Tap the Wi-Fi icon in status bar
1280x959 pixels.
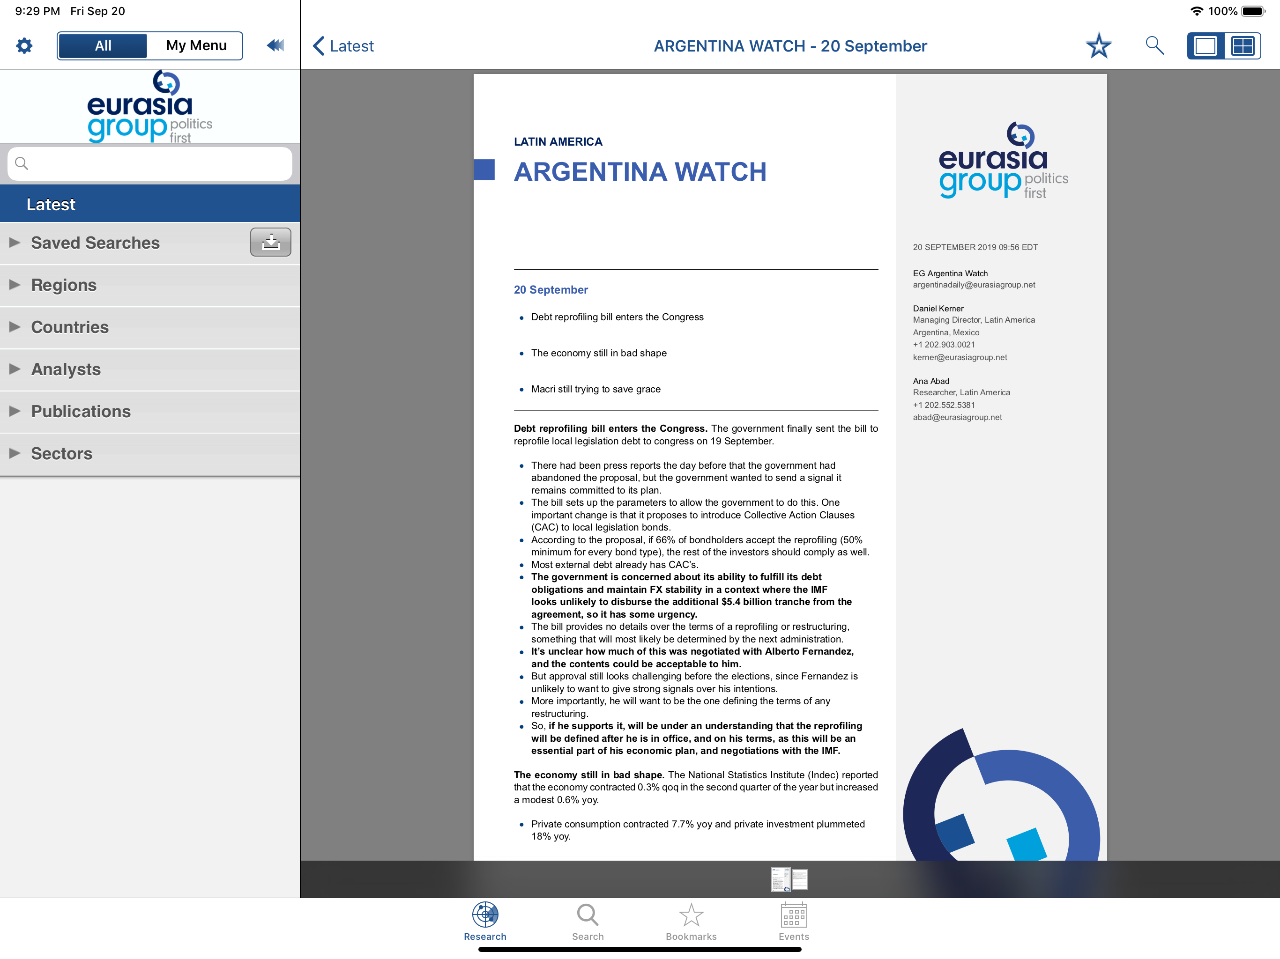pos(1196,11)
